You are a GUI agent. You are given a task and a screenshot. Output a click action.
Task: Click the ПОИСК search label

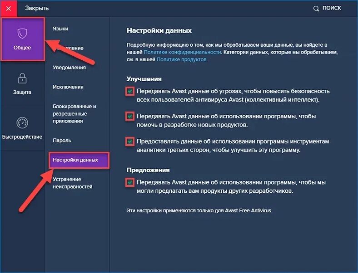click(332, 8)
